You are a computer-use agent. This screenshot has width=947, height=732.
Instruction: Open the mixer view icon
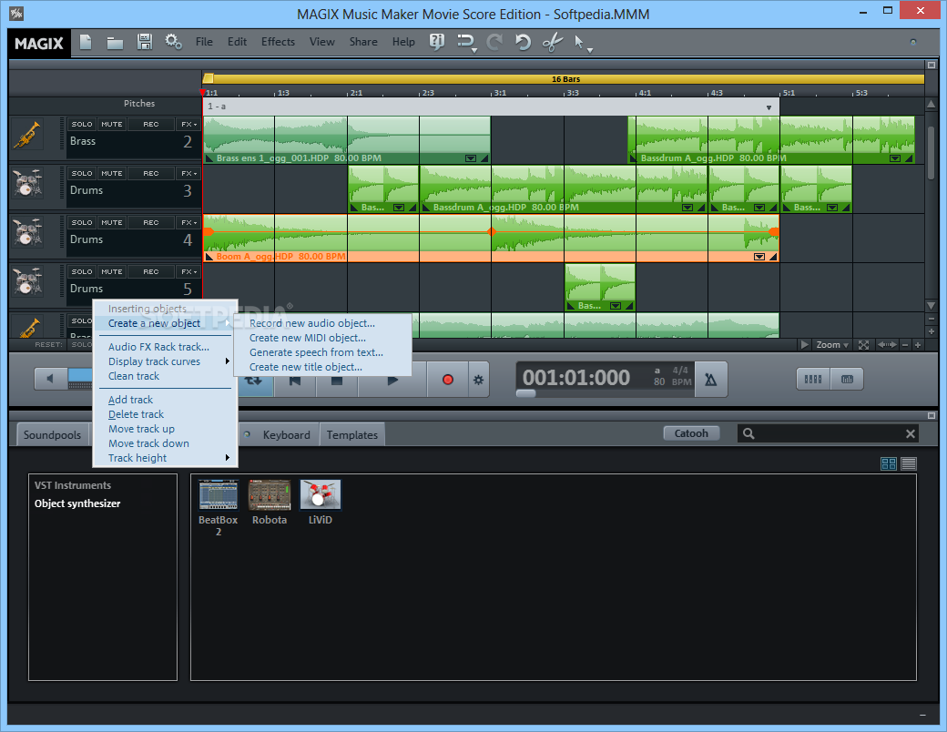tap(813, 380)
